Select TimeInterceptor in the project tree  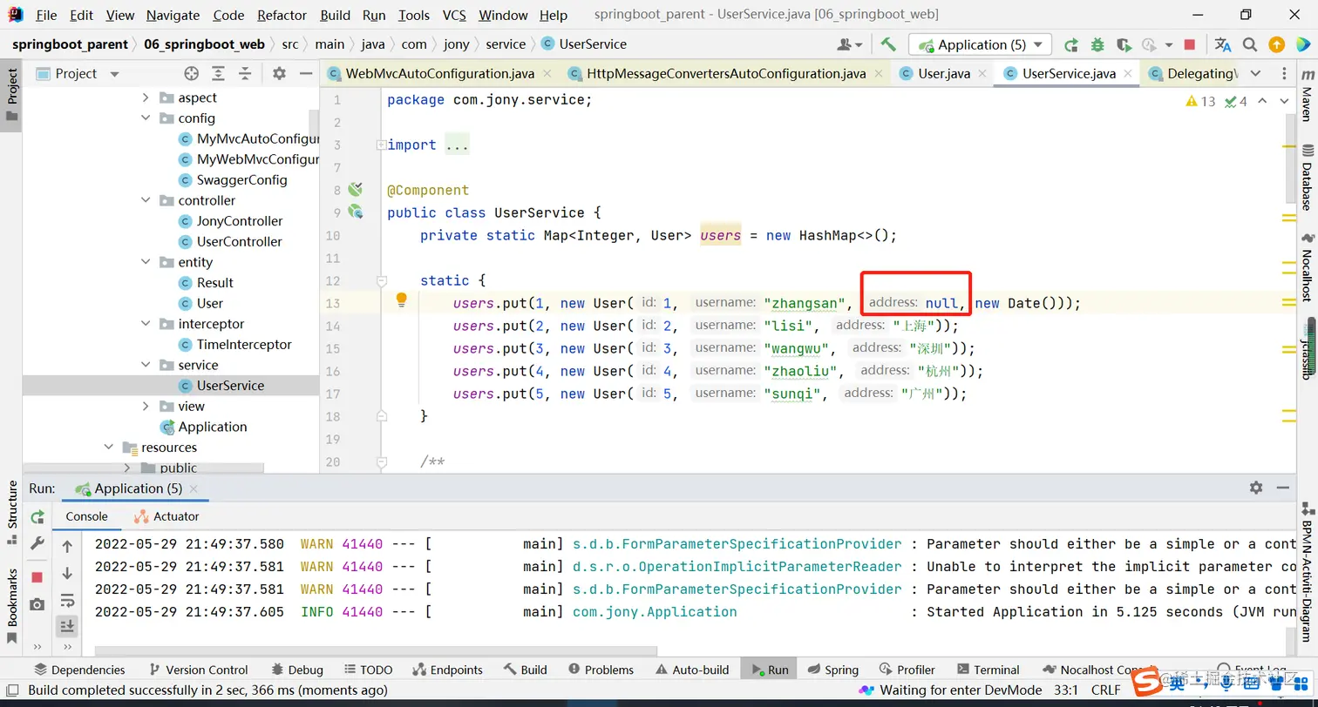244,345
